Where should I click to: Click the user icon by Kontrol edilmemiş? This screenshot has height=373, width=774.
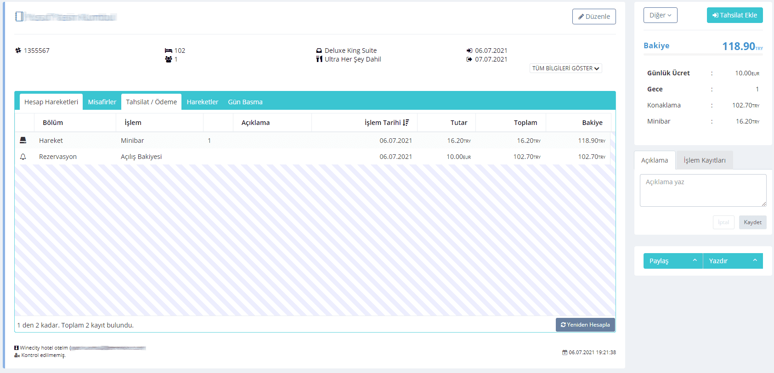[x=17, y=355]
